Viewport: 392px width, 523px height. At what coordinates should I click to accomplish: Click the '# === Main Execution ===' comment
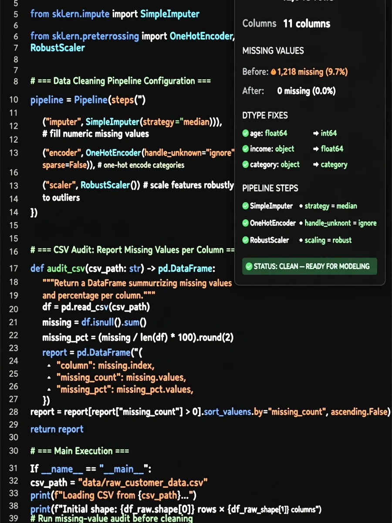point(80,451)
